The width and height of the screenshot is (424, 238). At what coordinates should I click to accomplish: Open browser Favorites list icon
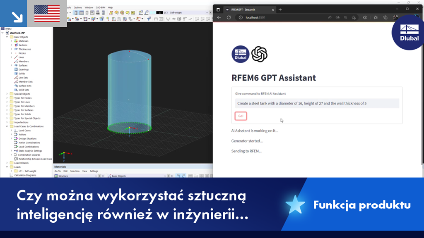click(x=376, y=17)
